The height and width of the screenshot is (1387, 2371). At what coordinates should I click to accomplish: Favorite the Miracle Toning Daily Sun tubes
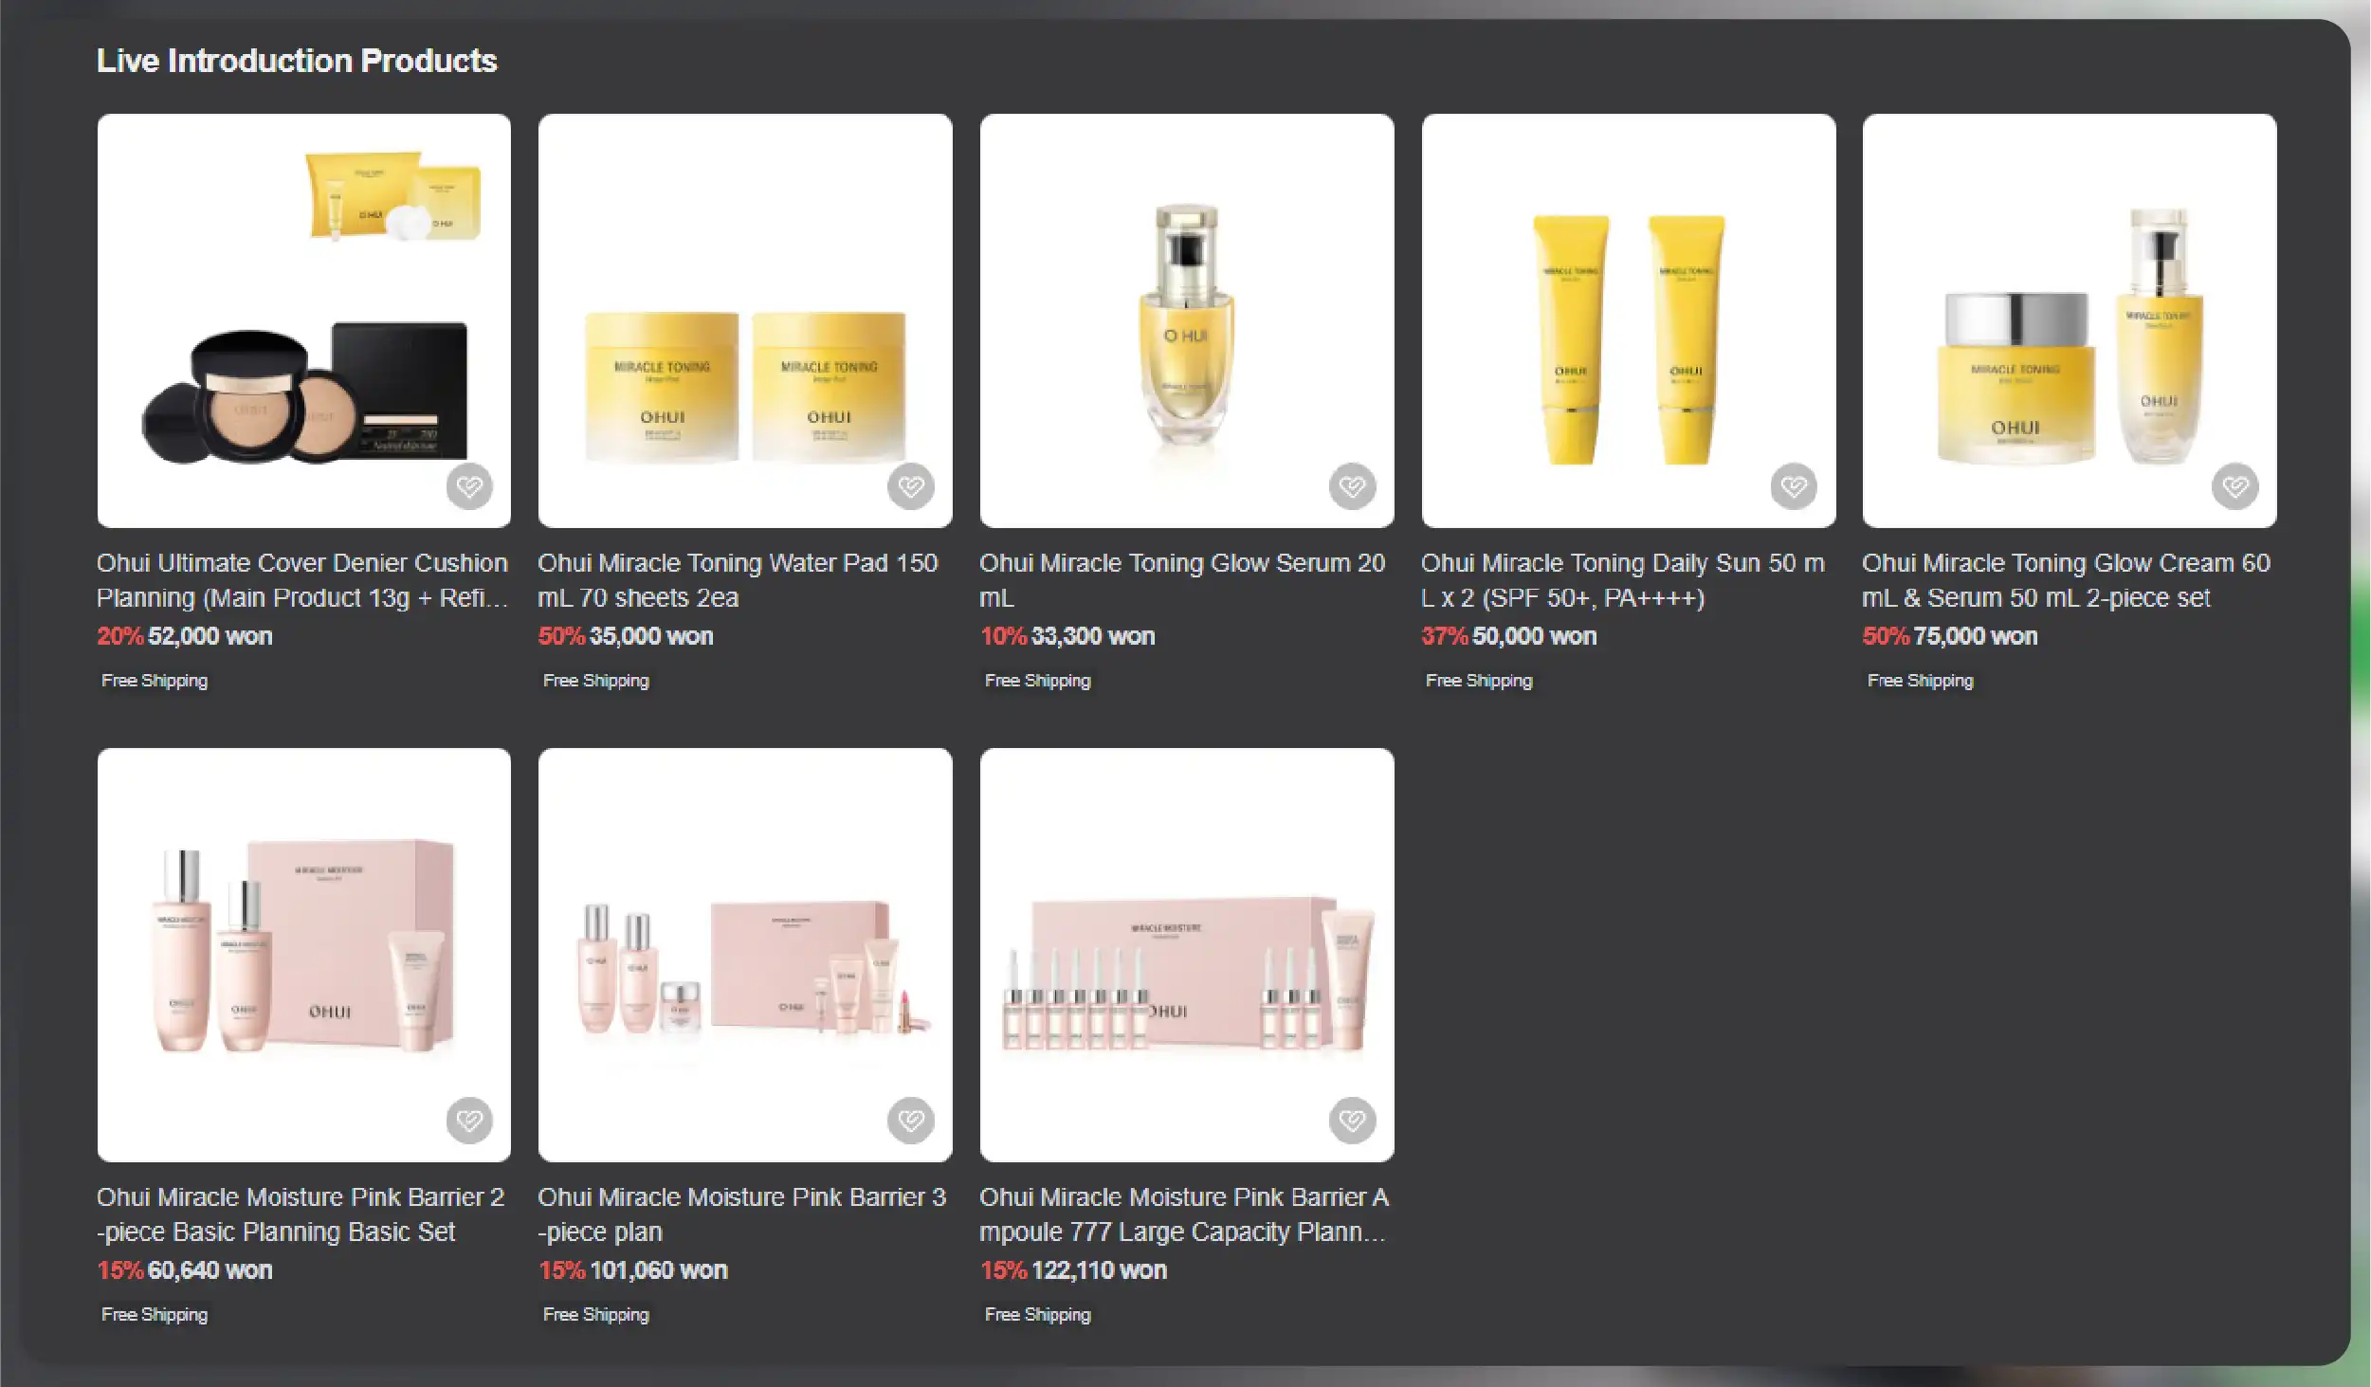tap(1794, 486)
